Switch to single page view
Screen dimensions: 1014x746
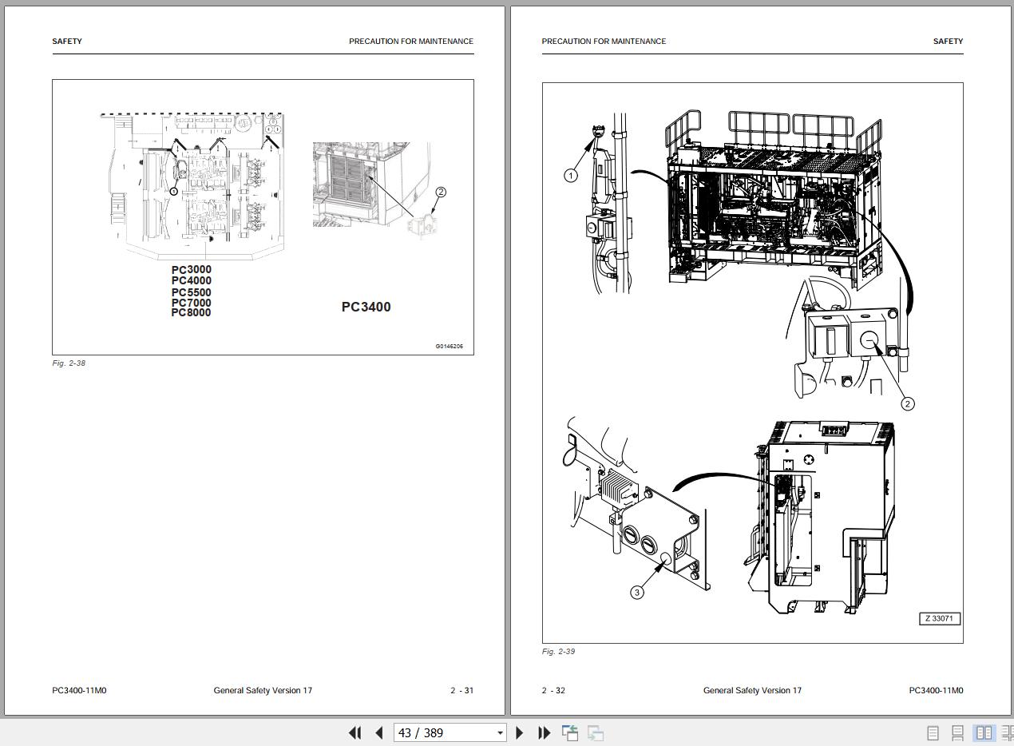click(933, 732)
